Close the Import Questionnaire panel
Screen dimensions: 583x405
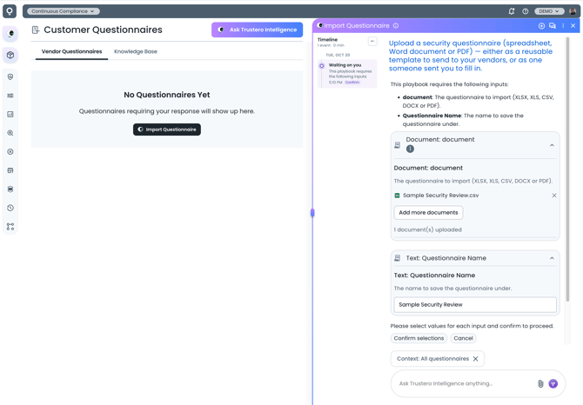coord(573,25)
